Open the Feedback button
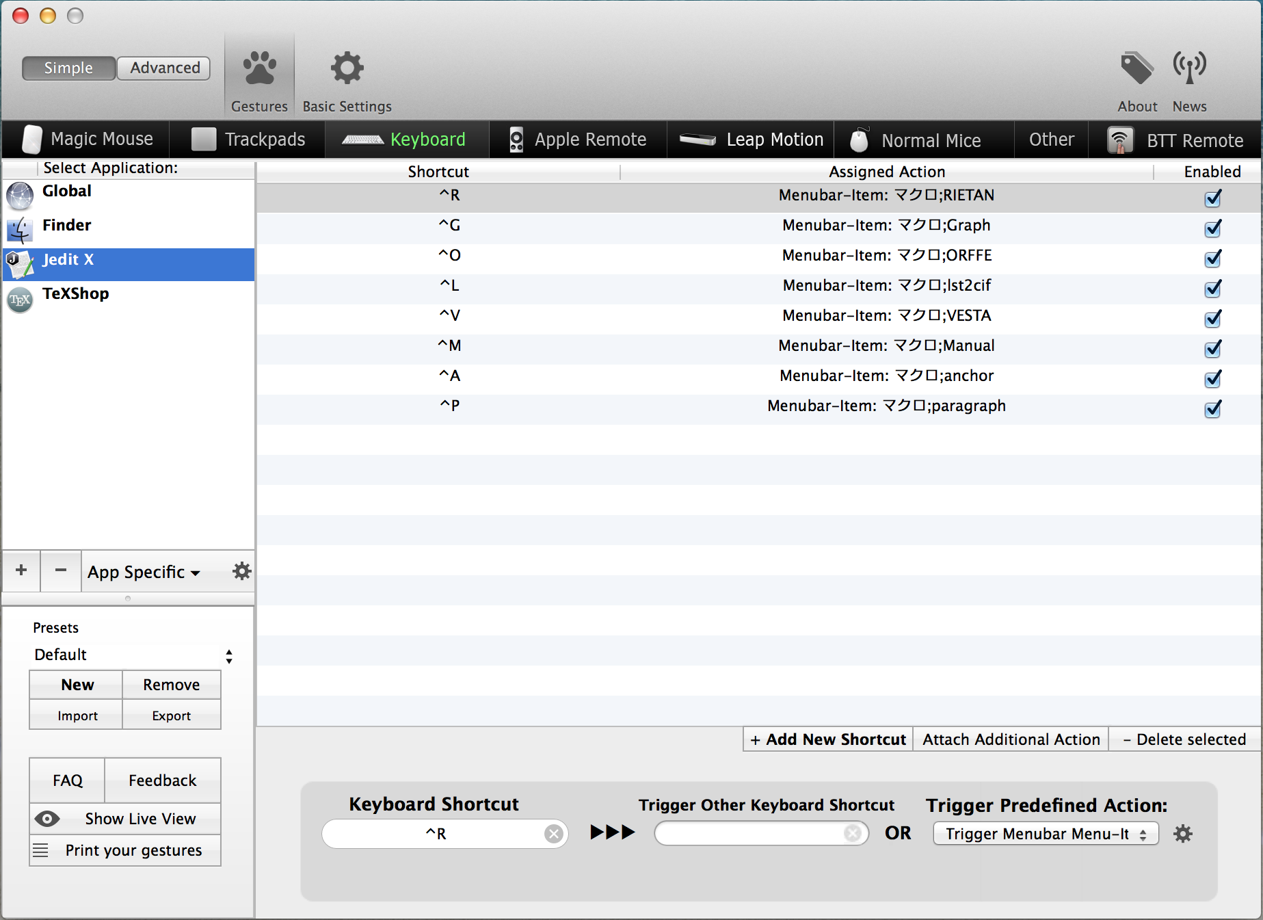 [163, 780]
